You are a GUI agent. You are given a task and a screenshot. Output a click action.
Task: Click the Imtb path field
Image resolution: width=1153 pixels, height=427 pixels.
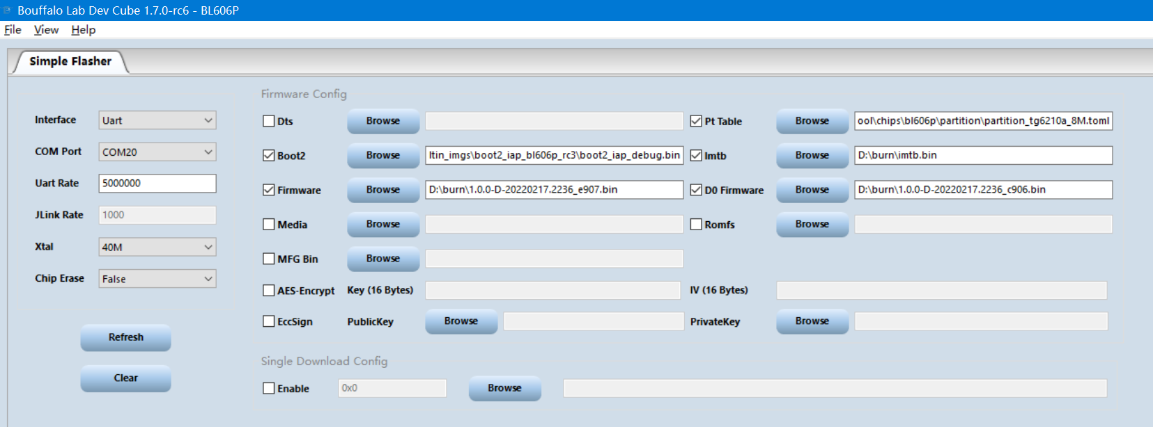pyautogui.click(x=984, y=155)
